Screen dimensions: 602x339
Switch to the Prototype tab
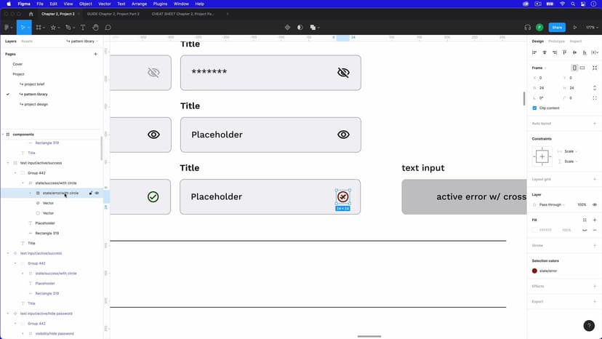pos(556,41)
